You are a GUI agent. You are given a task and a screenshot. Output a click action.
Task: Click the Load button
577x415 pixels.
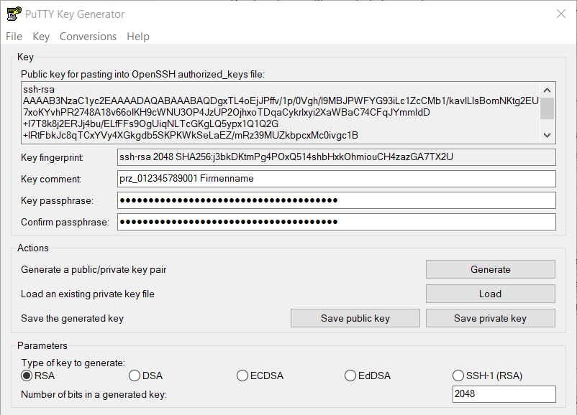490,294
